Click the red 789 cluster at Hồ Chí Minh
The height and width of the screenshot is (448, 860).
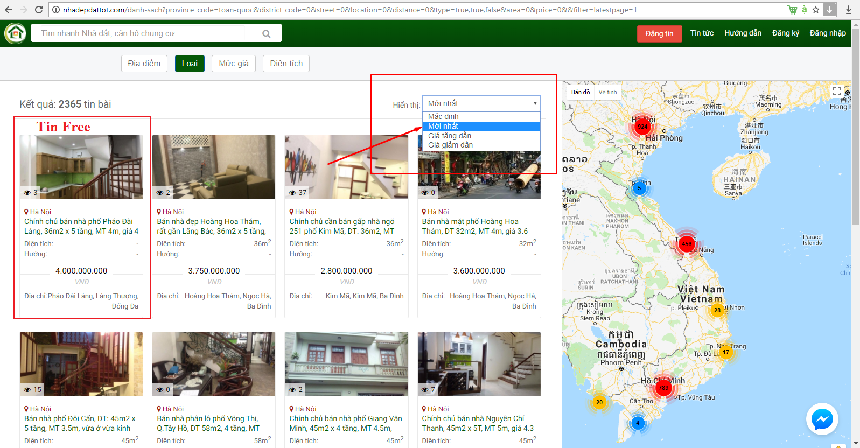[x=663, y=387]
